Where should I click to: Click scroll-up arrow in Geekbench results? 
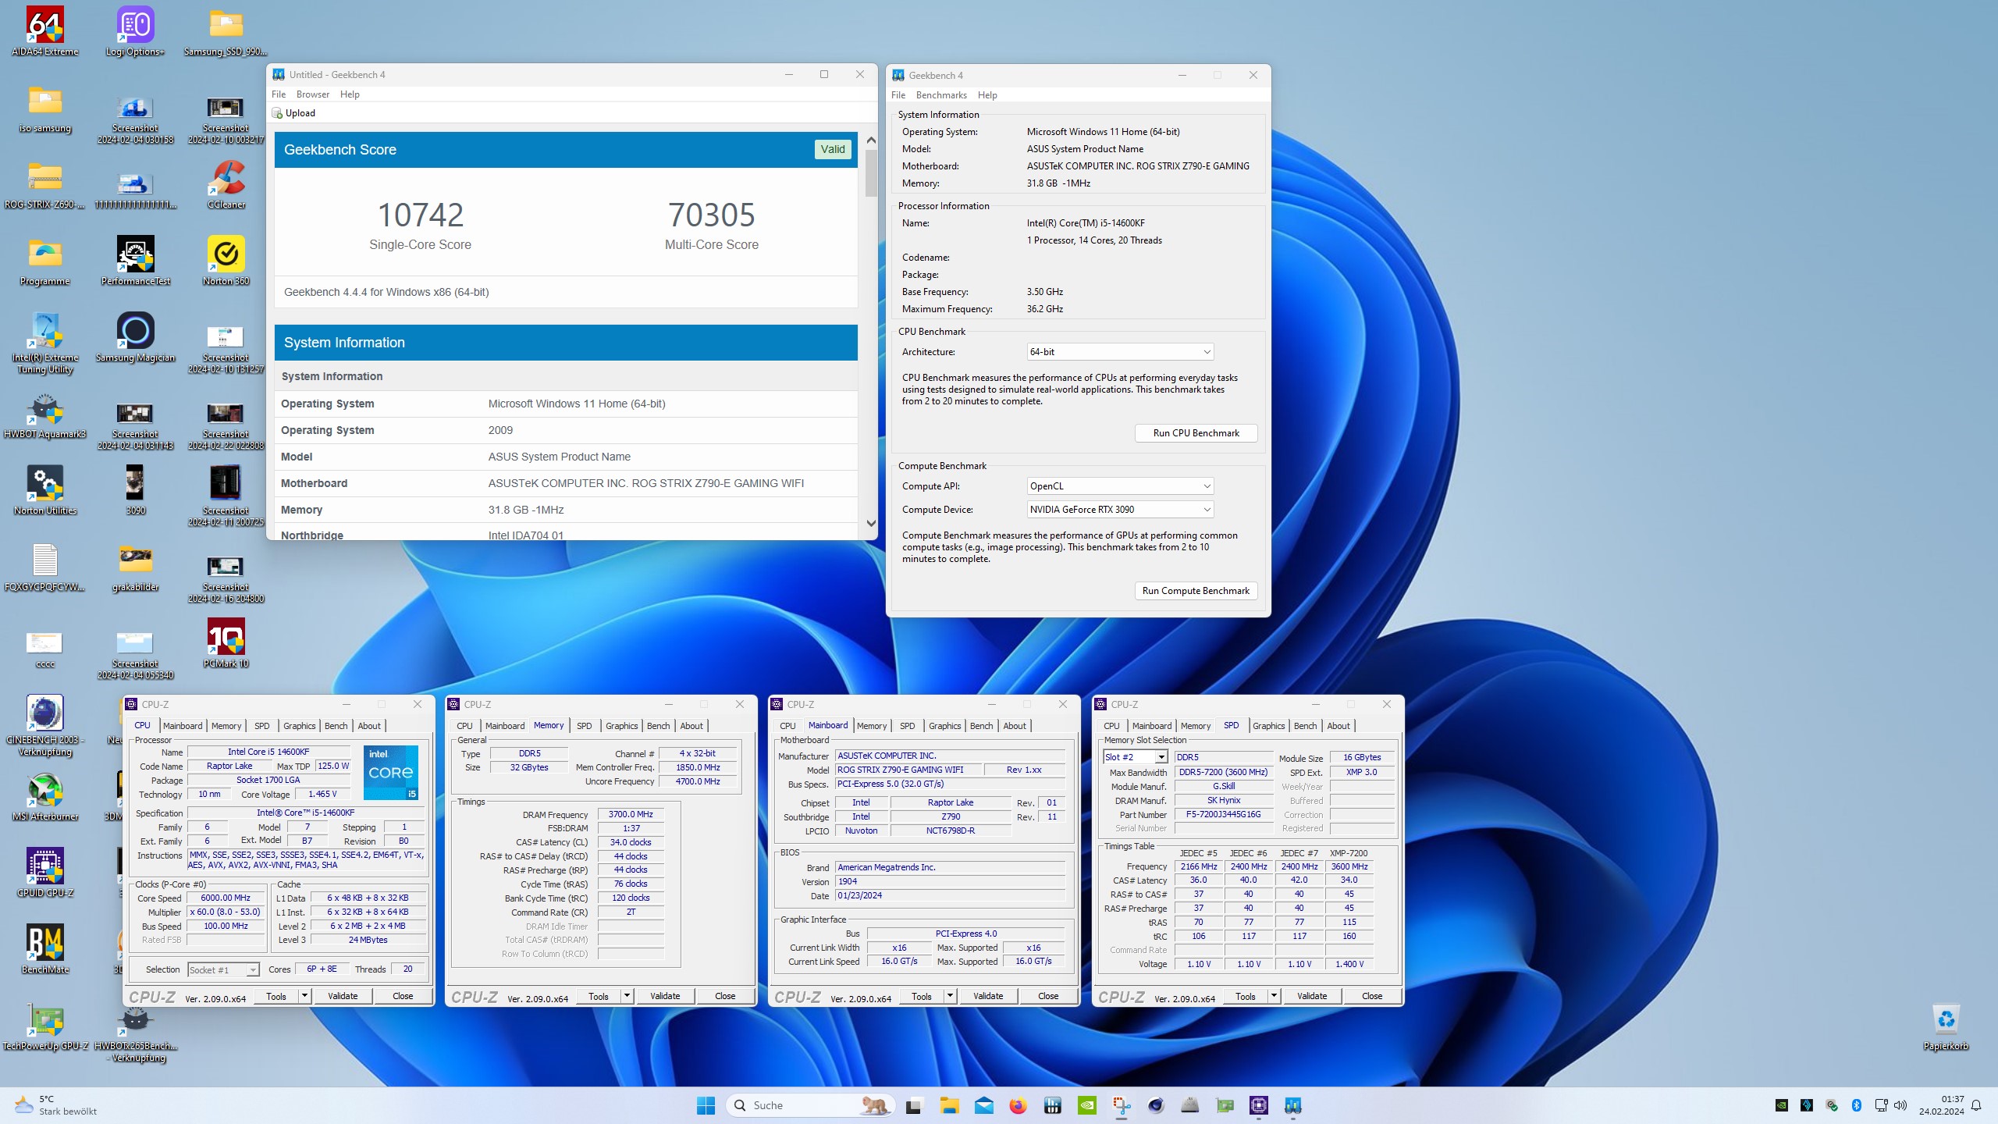pyautogui.click(x=871, y=140)
